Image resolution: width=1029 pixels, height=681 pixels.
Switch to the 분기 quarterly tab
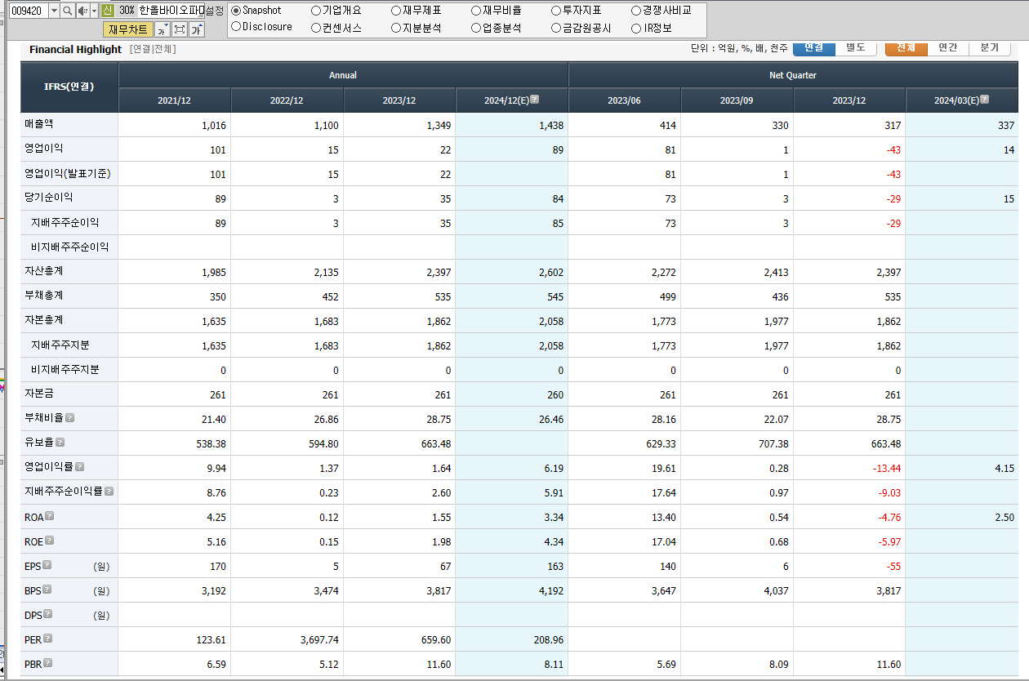tap(990, 47)
